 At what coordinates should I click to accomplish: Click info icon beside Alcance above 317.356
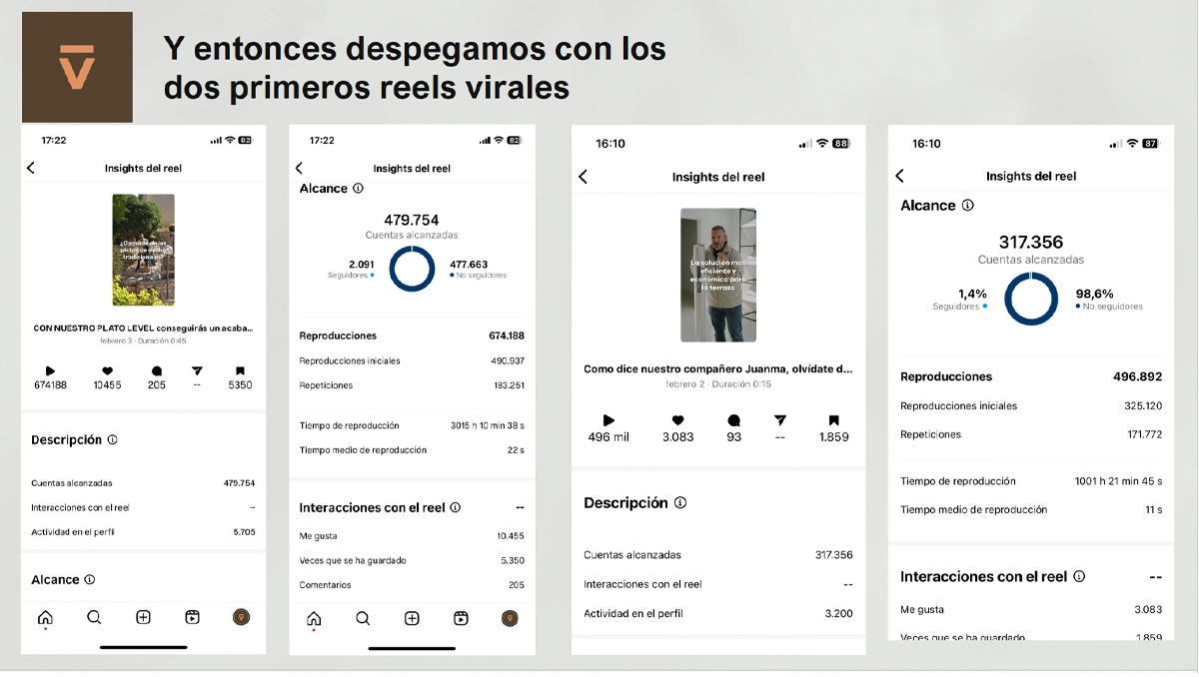click(967, 205)
